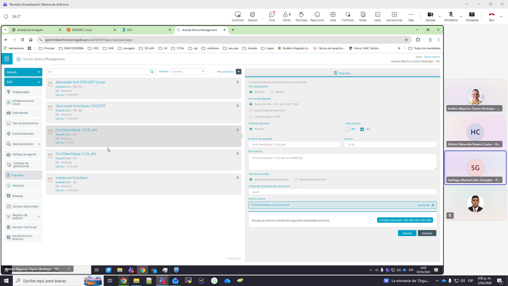The image size is (508, 286).
Task: Open Perfiles de Agente in the sidebar
Action: coord(23,155)
